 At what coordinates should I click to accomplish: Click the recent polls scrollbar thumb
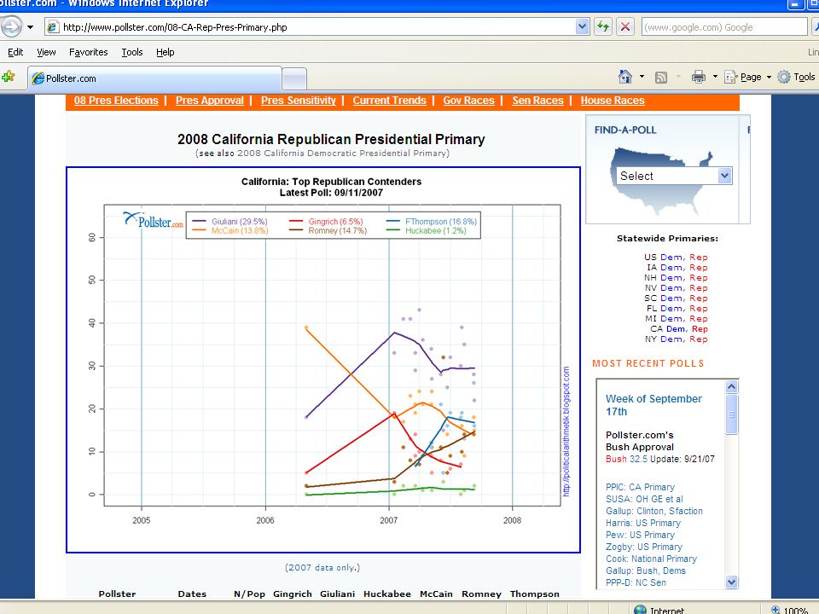pyautogui.click(x=731, y=414)
